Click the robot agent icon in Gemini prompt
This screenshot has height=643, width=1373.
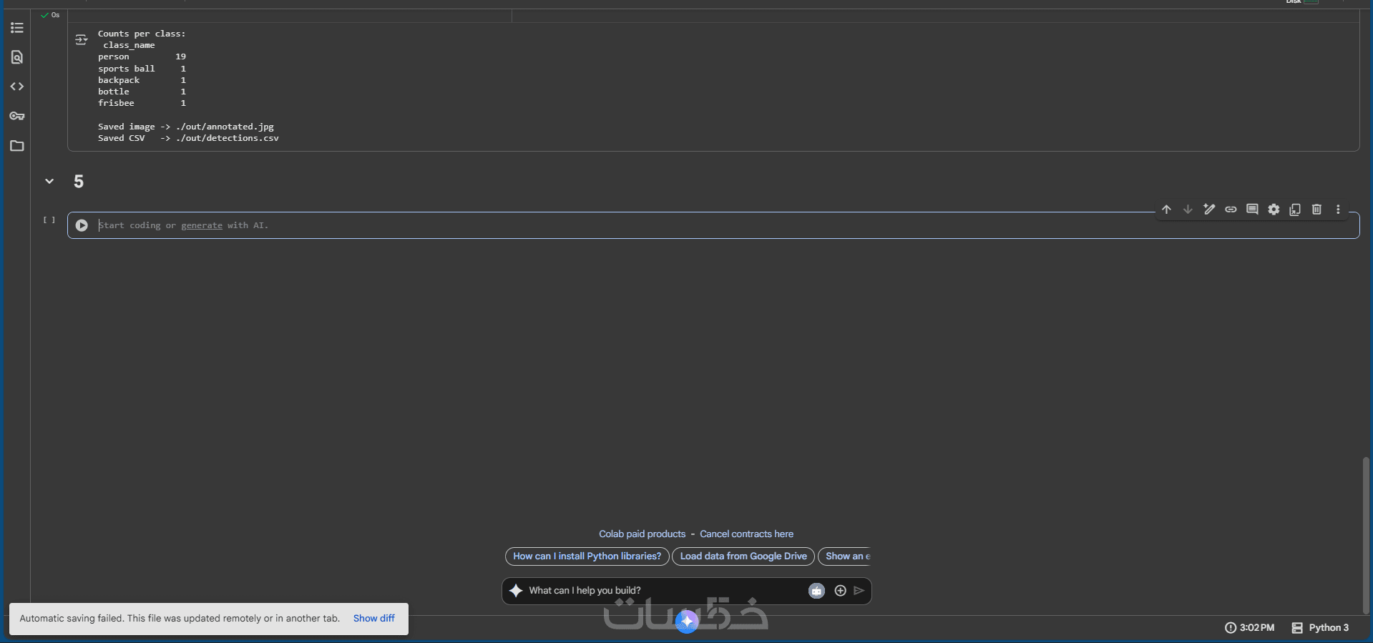816,591
